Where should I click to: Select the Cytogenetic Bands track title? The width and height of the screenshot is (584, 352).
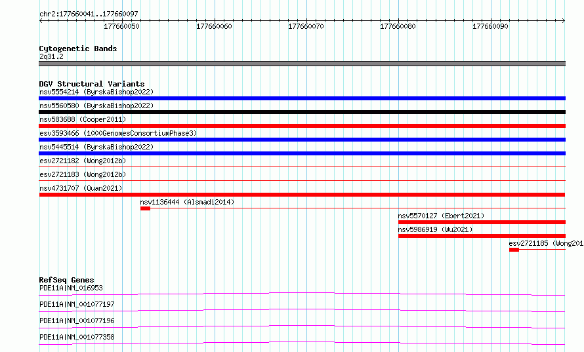click(x=78, y=49)
